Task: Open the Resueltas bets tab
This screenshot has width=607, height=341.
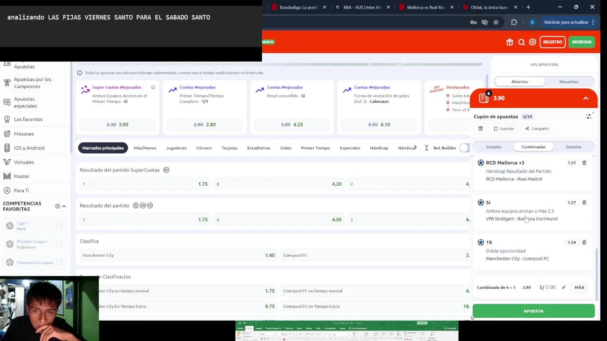Action: point(569,81)
